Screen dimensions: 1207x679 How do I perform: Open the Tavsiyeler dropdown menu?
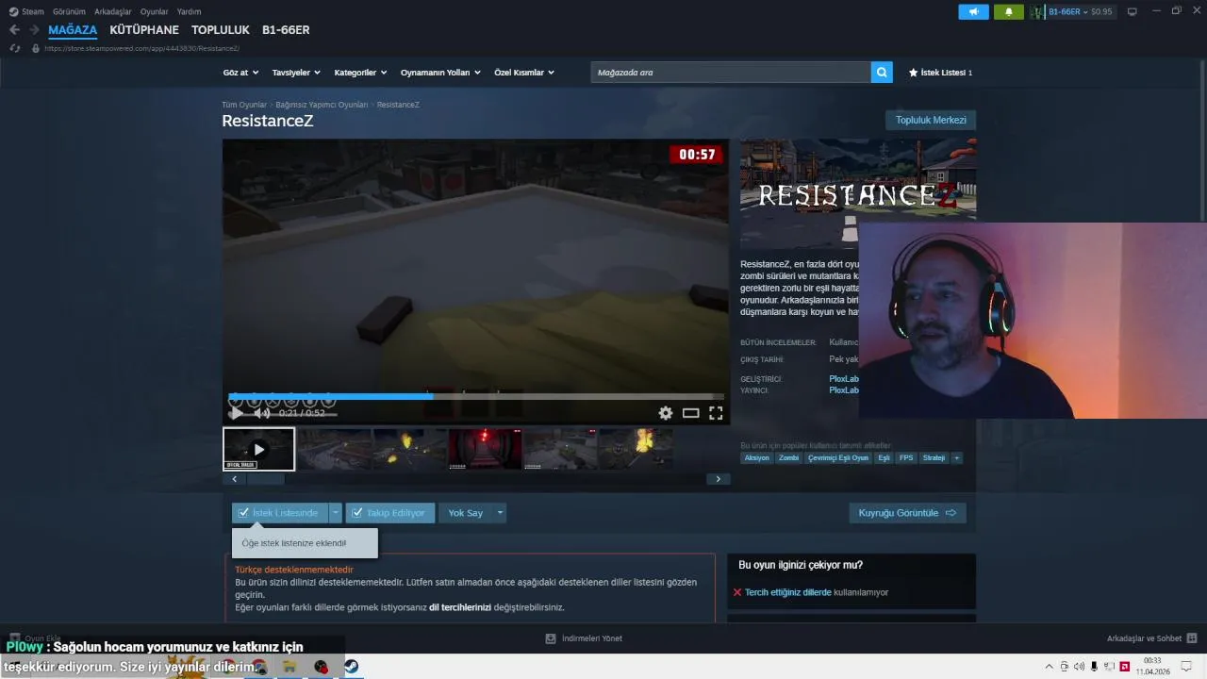tap(296, 73)
